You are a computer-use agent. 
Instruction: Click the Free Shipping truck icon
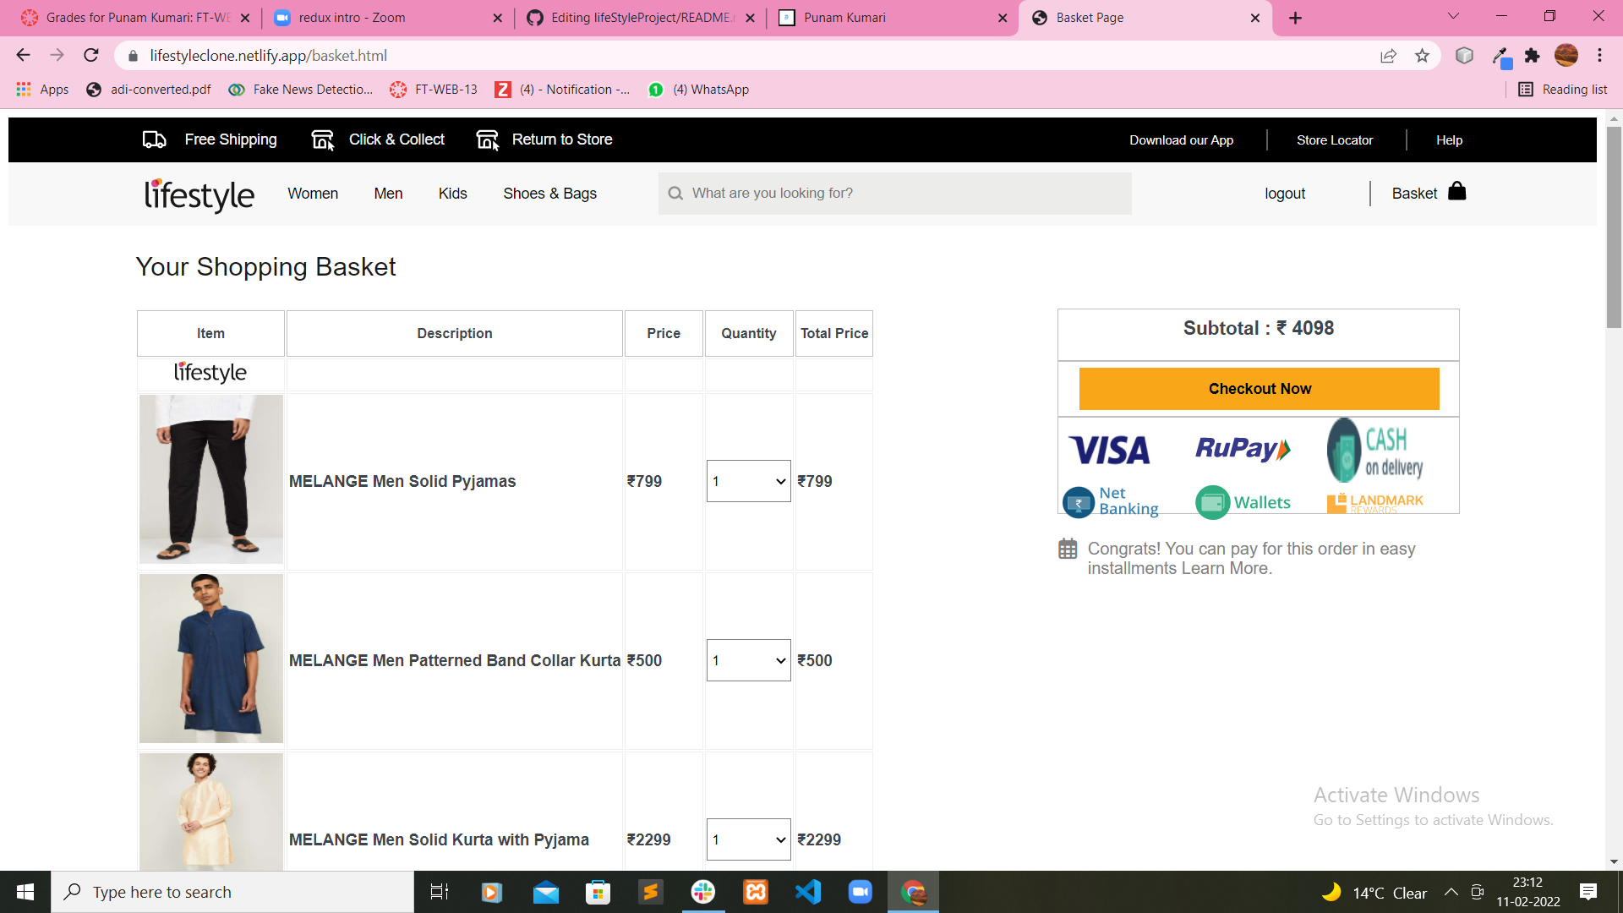click(154, 139)
